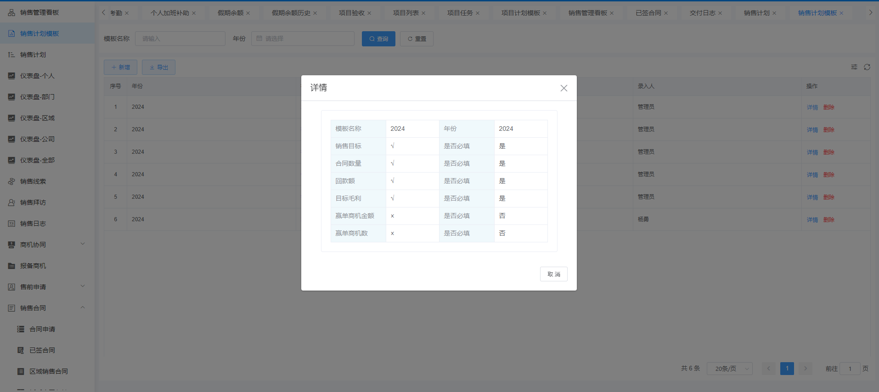Click the 销售拜访 sidebar icon
The width and height of the screenshot is (879, 392).
[11, 202]
